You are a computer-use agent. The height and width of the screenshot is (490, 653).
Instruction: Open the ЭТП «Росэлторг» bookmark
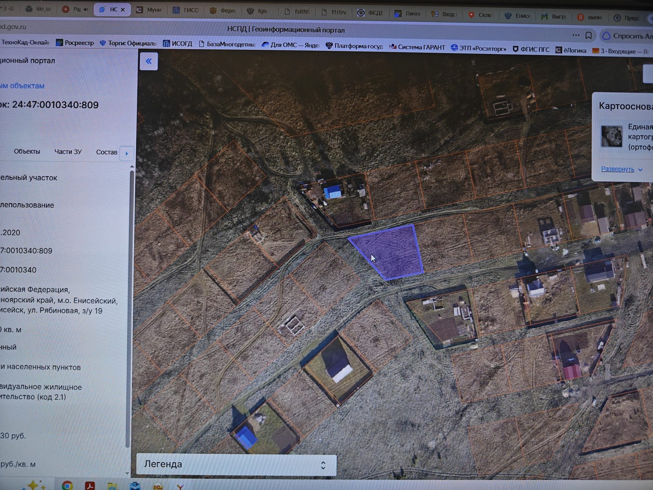(478, 48)
